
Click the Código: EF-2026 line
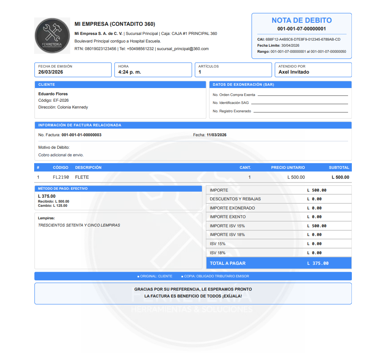coord(54,101)
